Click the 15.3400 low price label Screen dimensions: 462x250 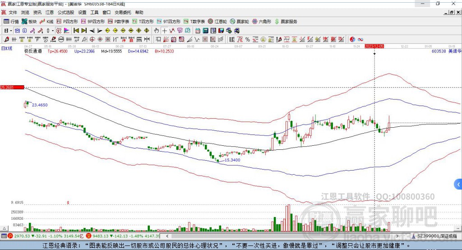coord(232,160)
